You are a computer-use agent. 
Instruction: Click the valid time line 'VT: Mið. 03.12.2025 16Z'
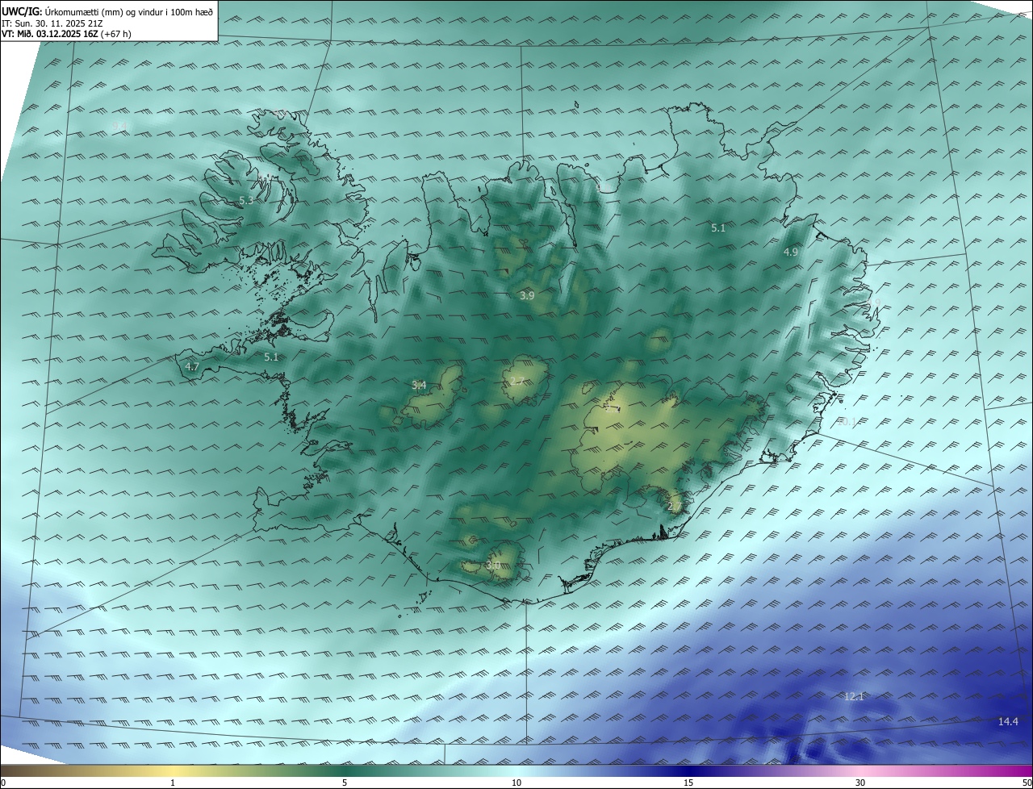coord(49,35)
